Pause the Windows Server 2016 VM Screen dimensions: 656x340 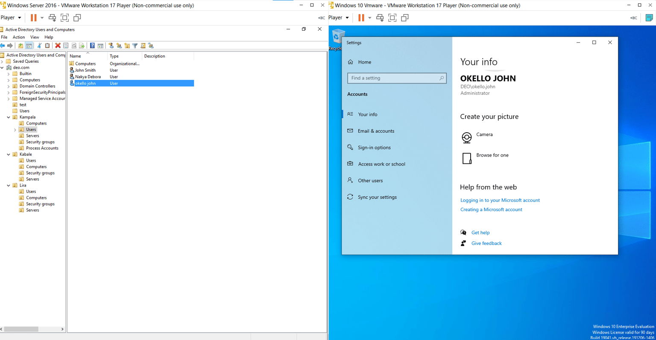(x=33, y=18)
